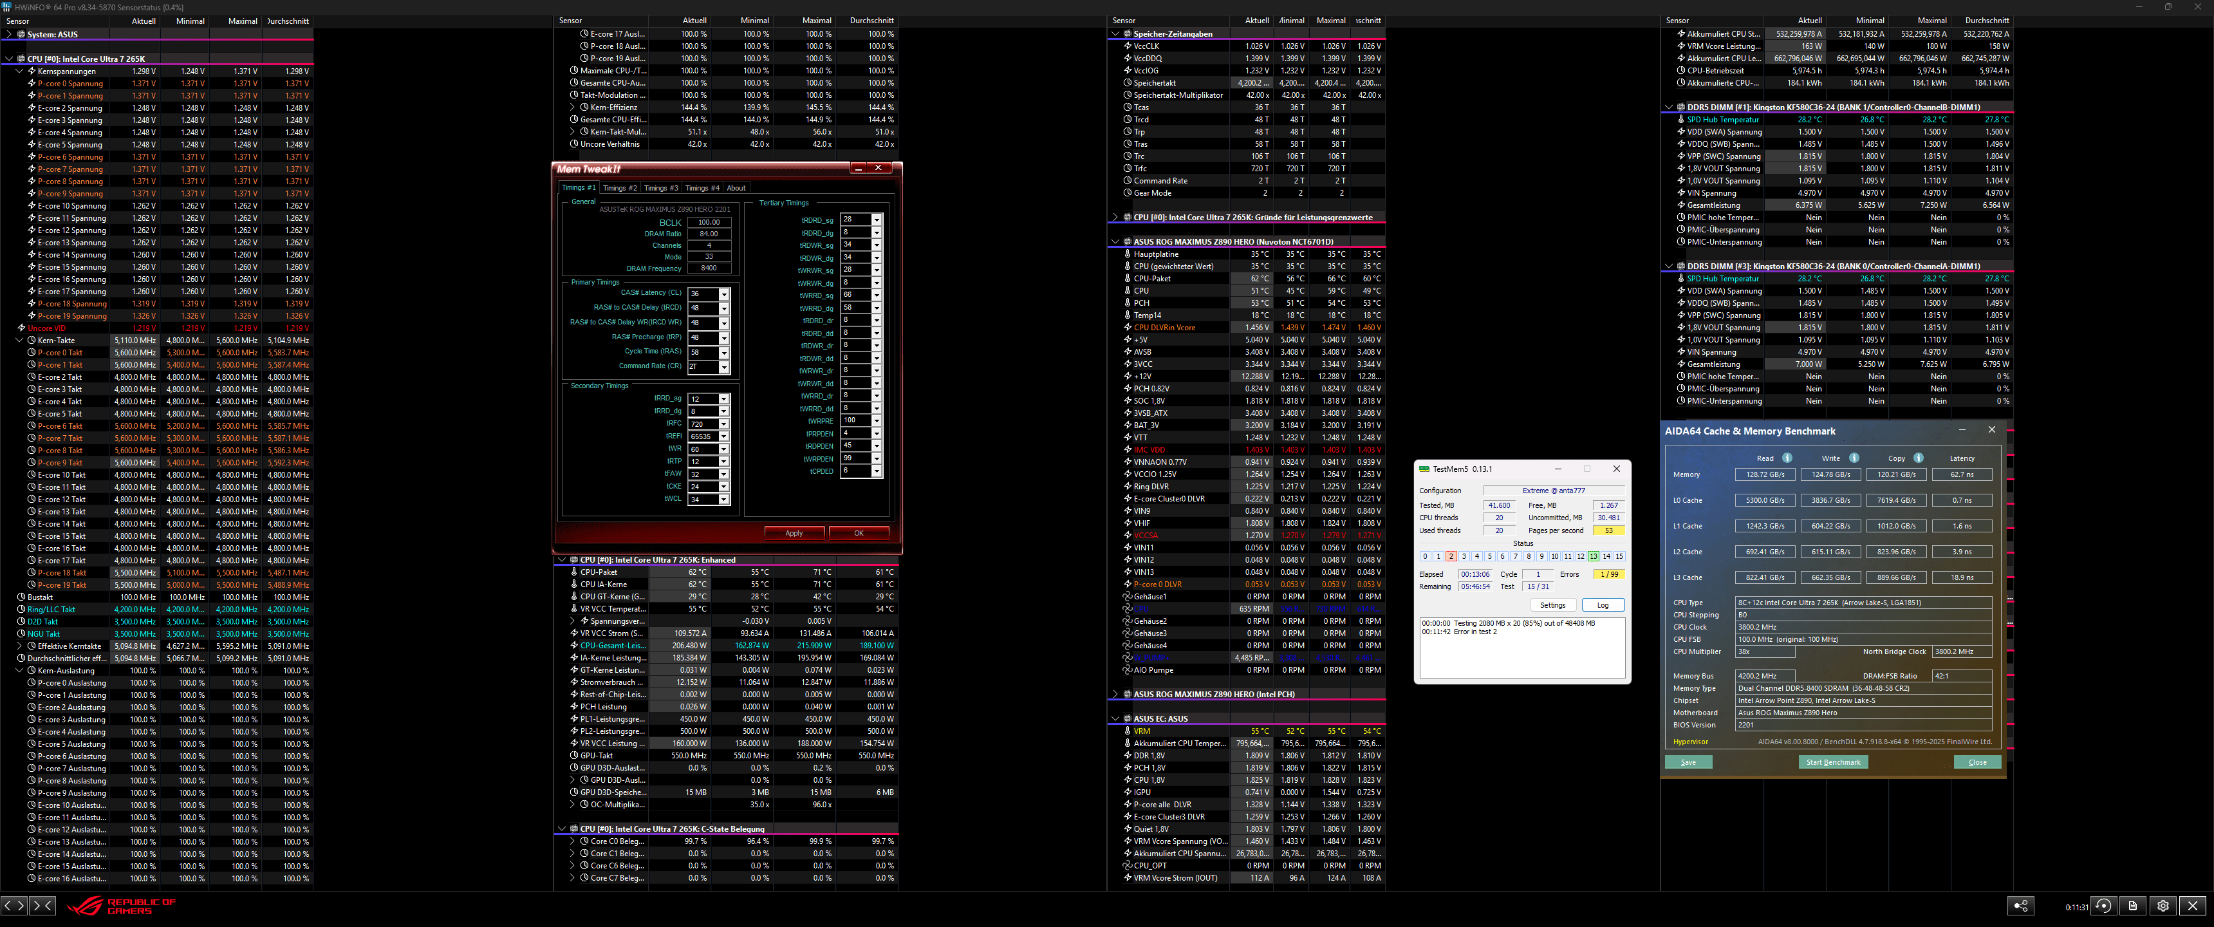Click the AIDA64 Write info icon
The height and width of the screenshot is (927, 2214).
[1854, 458]
